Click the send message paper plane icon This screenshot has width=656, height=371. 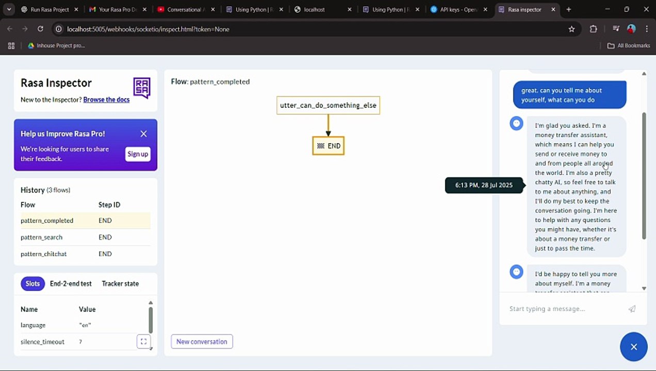click(x=632, y=309)
